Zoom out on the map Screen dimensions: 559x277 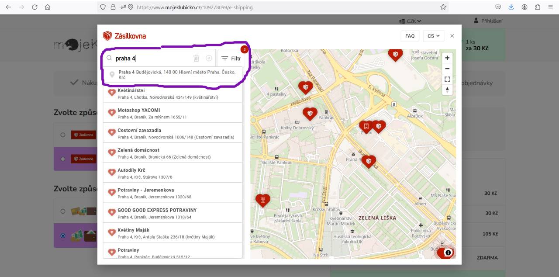(447, 69)
